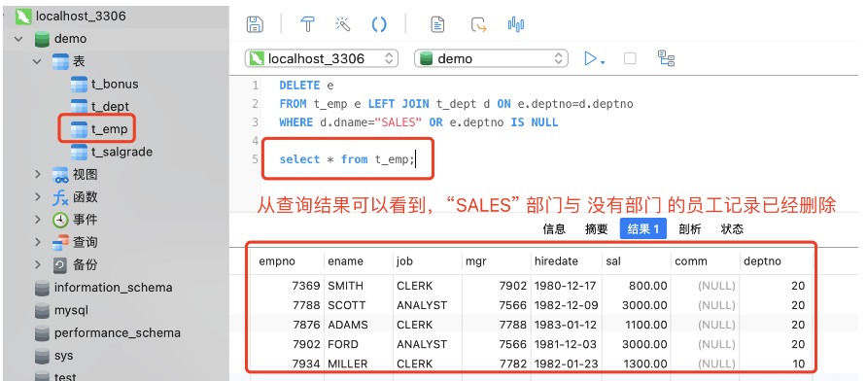867x381 pixels.
Task: Click the 事件 clock event icon
Action: pyautogui.click(x=60, y=220)
